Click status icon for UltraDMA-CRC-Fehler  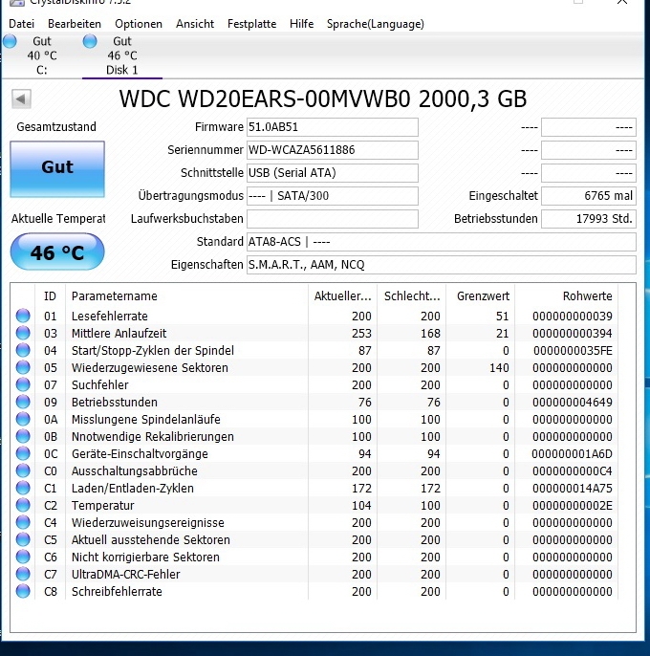point(23,574)
